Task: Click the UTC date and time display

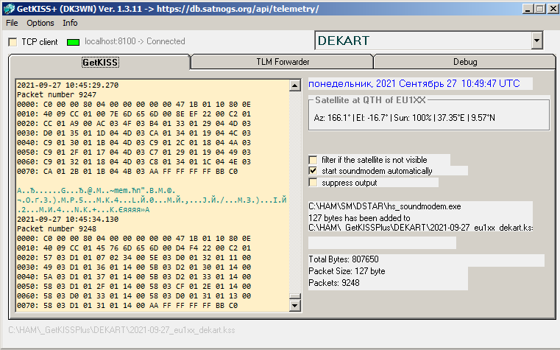Action: 414,84
